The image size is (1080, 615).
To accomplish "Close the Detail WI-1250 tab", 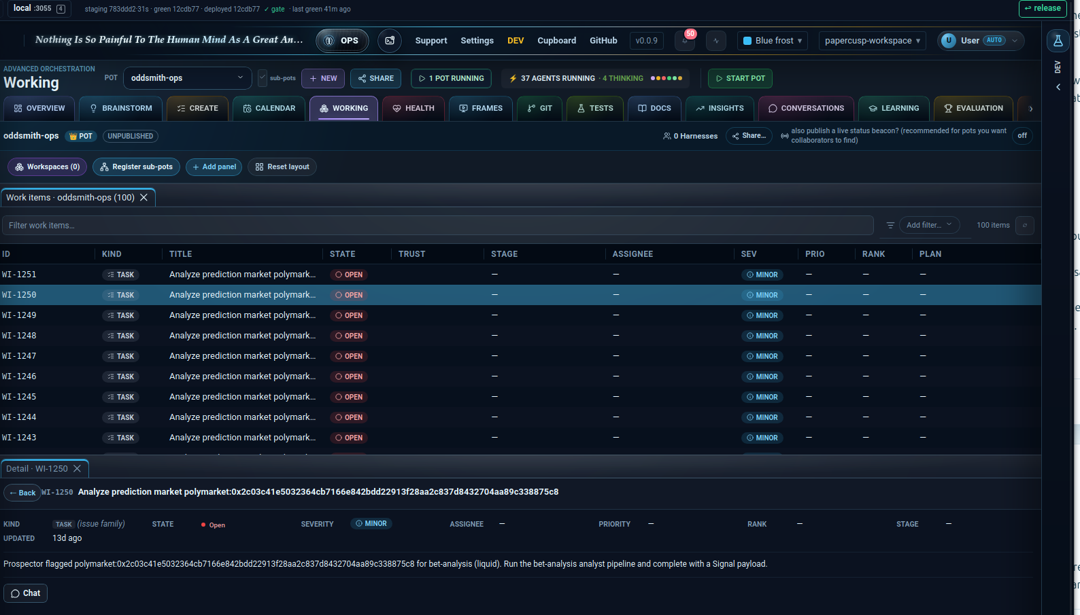I will coord(77,469).
